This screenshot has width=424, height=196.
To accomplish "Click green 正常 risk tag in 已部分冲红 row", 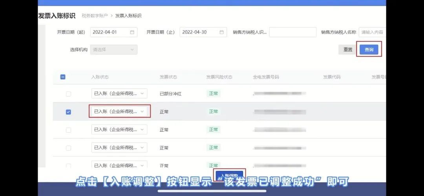I will coord(213,93).
